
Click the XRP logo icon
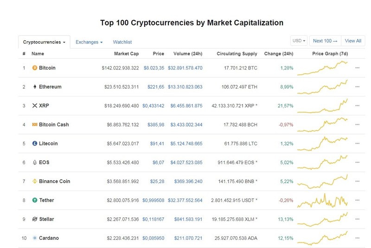pyautogui.click(x=35, y=106)
